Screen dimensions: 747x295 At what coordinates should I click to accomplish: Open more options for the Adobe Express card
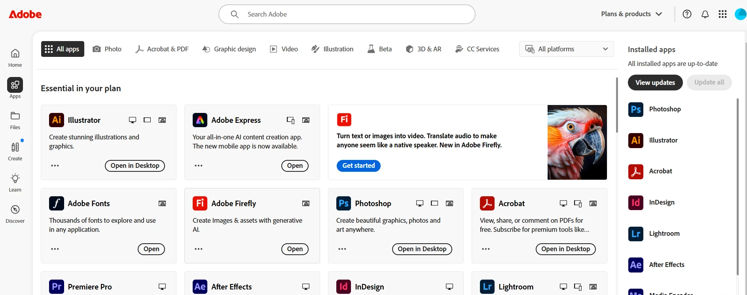[199, 166]
